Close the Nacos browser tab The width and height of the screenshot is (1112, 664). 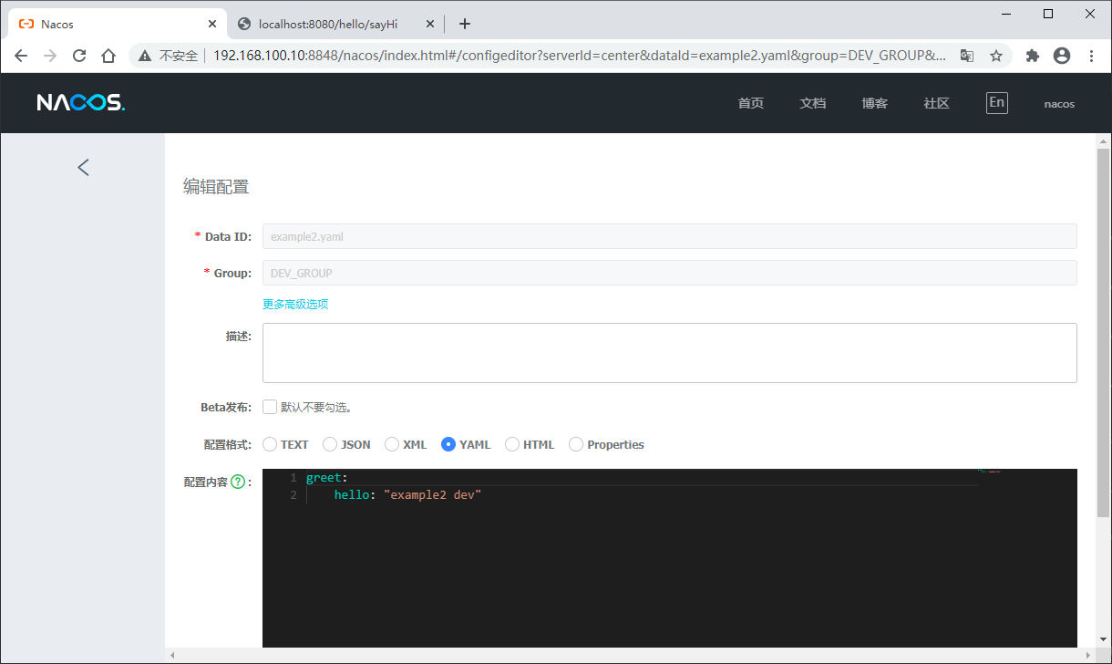[212, 24]
